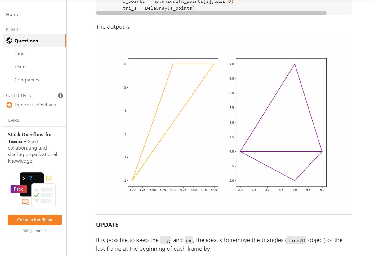Open Explore Collectives link
This screenshot has height=256, width=374.
coord(35,105)
